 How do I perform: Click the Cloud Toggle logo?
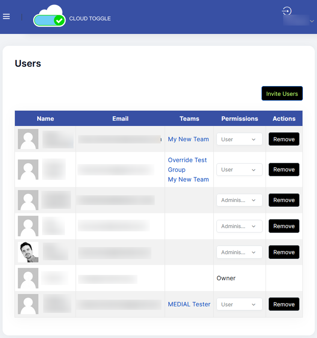50,17
